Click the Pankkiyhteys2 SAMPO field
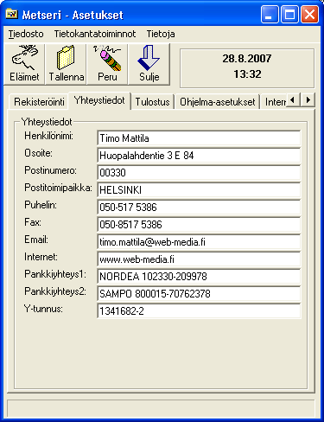Viewport: 324px width, 422px height. click(199, 294)
